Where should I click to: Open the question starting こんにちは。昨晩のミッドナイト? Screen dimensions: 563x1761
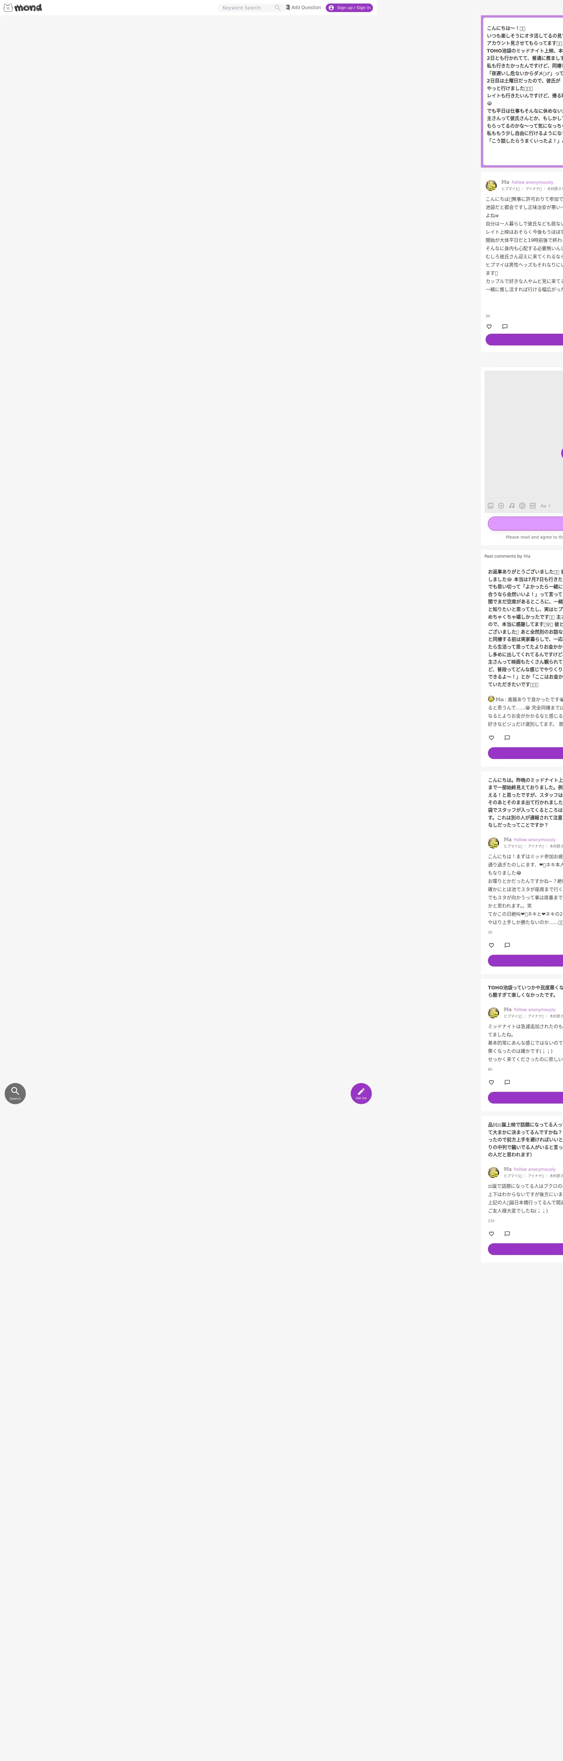pos(525,802)
